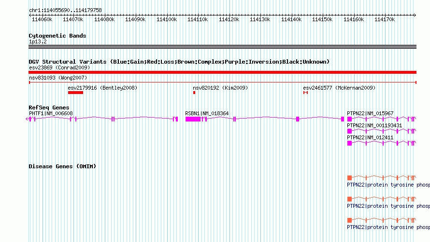The height and width of the screenshot is (242, 430).
Task: Click the left arrow of the ruler
Action: [30, 15]
